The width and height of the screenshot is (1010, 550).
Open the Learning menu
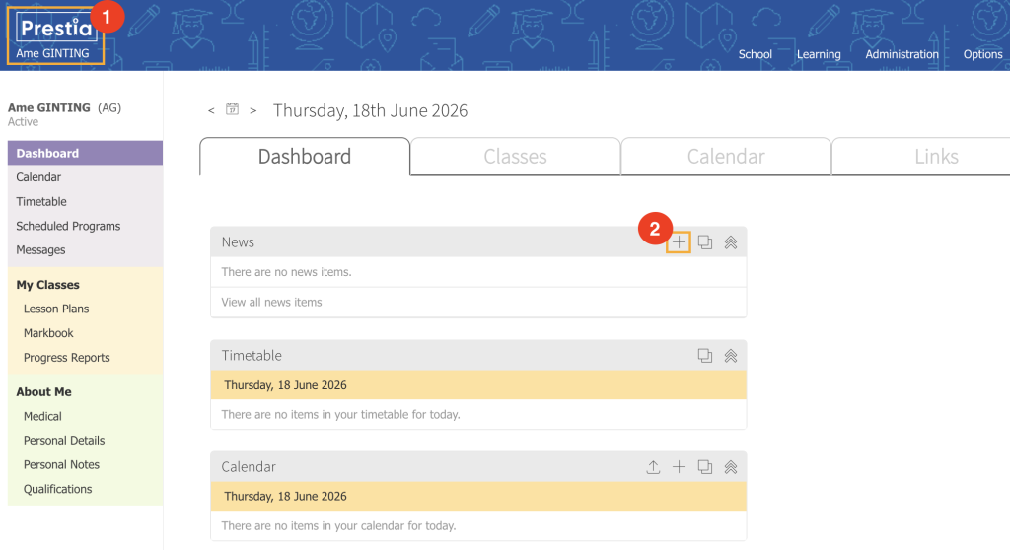(x=818, y=55)
